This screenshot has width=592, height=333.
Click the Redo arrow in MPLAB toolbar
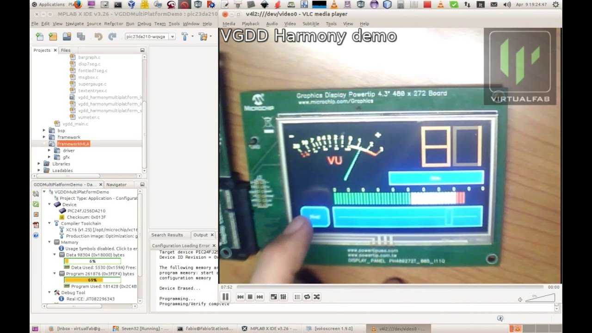pos(112,37)
